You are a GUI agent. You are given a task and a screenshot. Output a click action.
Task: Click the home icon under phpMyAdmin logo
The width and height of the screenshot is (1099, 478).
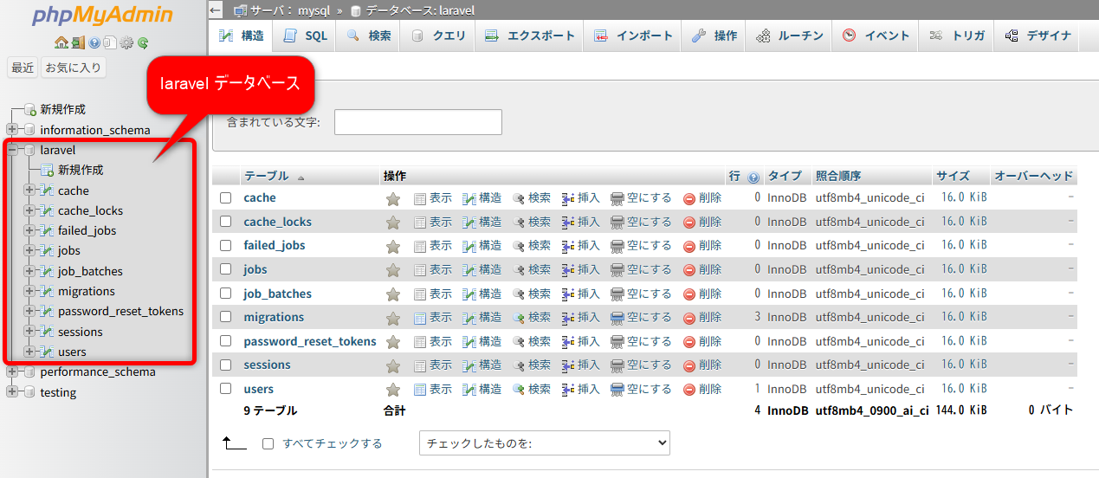click(61, 42)
